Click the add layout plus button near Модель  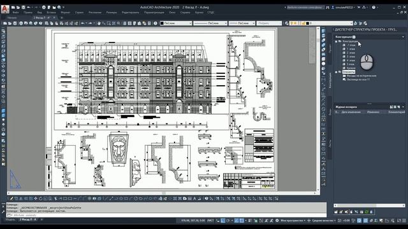[x=41, y=219]
